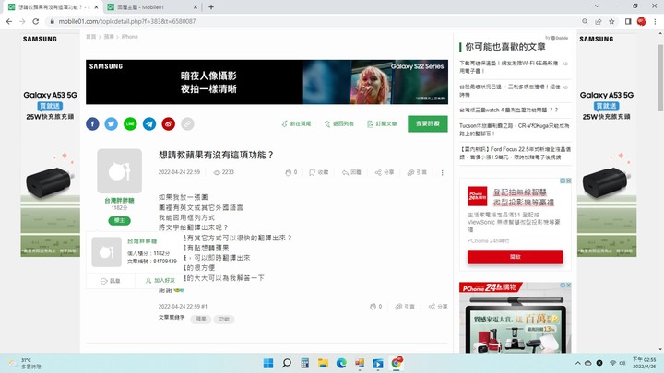Screen dimensions: 664x373
Task: Open the Chrome profile avatar
Action: pyautogui.click(x=642, y=21)
